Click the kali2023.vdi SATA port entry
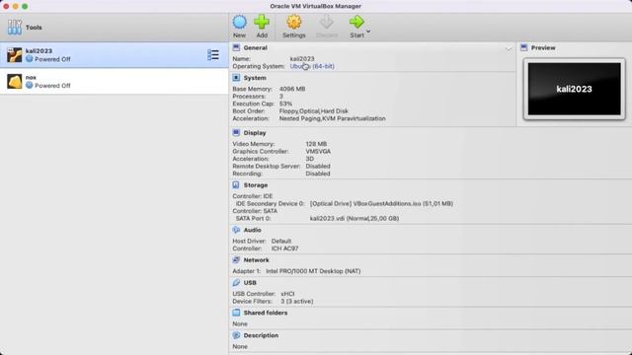632x355 pixels. pyautogui.click(x=355, y=219)
